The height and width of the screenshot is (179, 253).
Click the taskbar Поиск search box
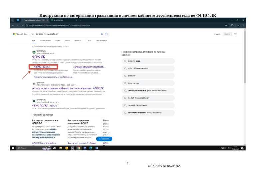coord(29,148)
